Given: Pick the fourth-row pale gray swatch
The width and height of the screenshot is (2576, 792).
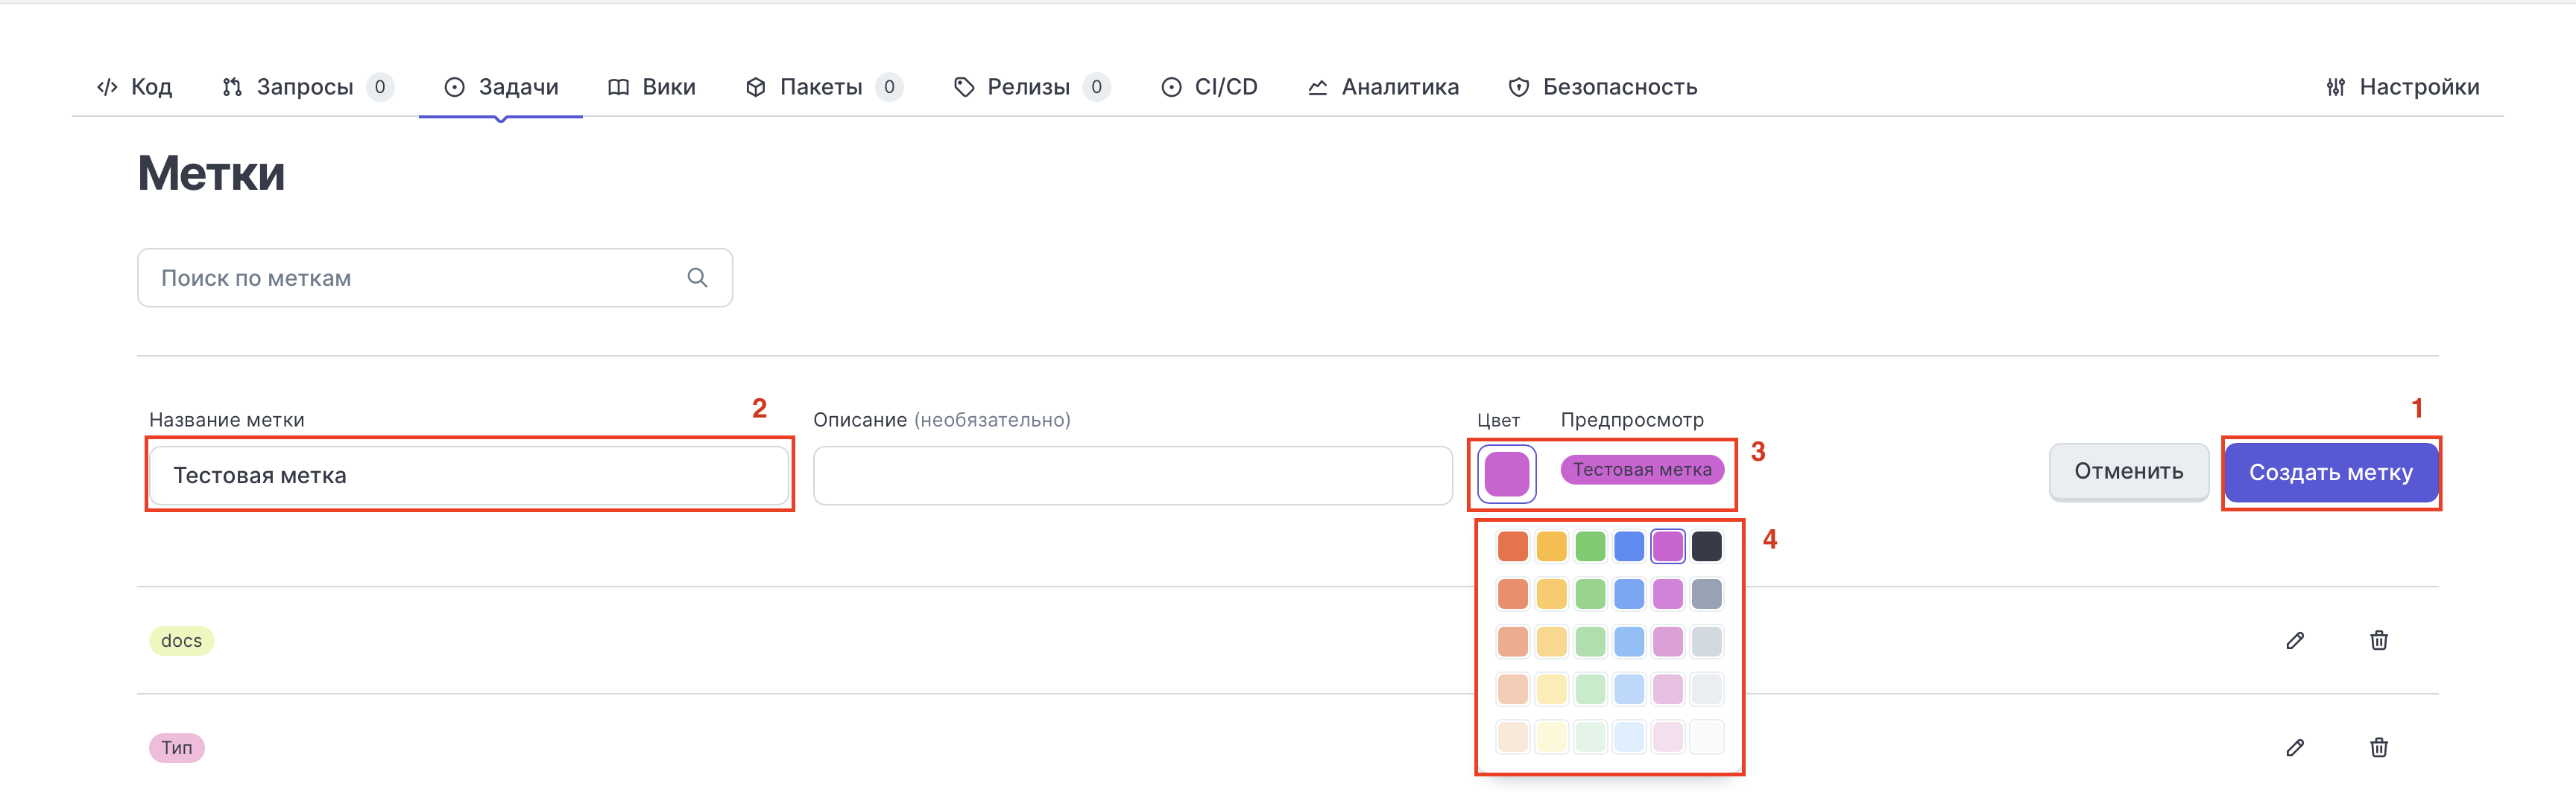Looking at the screenshot, I should [1707, 689].
